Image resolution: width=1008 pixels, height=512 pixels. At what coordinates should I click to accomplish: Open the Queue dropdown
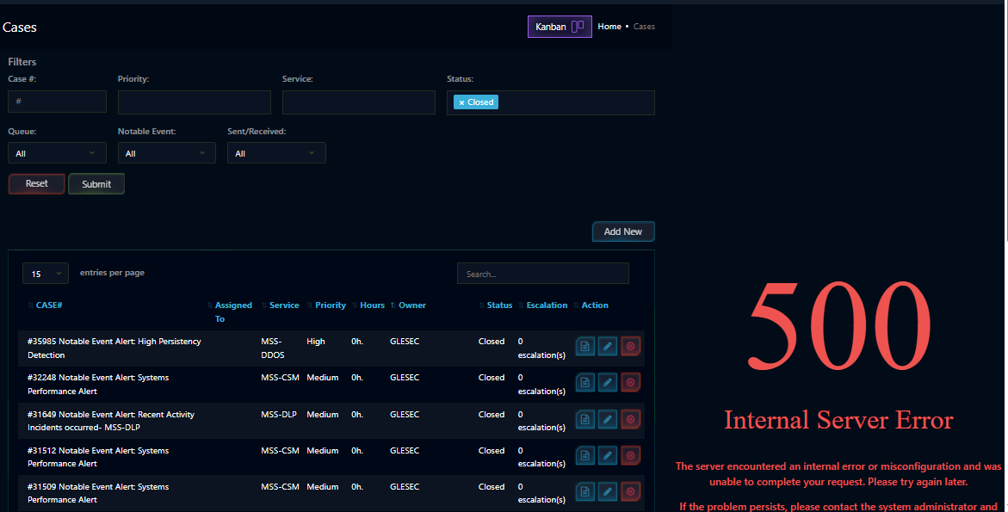point(57,153)
